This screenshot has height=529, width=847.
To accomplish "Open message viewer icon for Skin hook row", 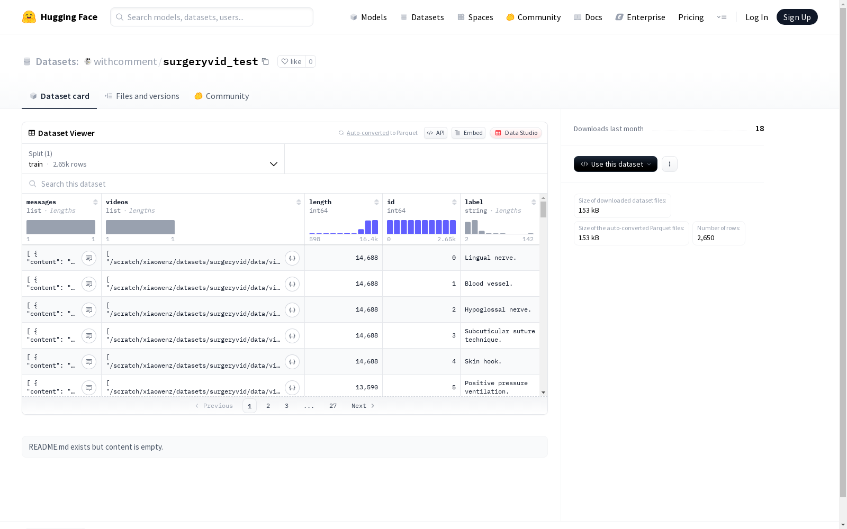I will (89, 362).
